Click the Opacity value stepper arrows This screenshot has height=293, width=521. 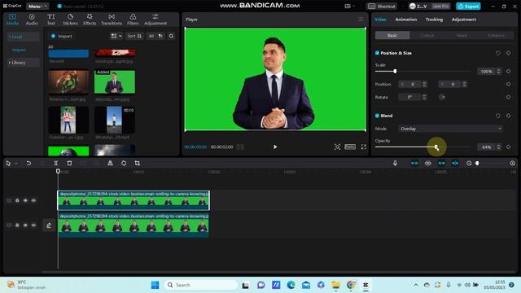(498, 146)
